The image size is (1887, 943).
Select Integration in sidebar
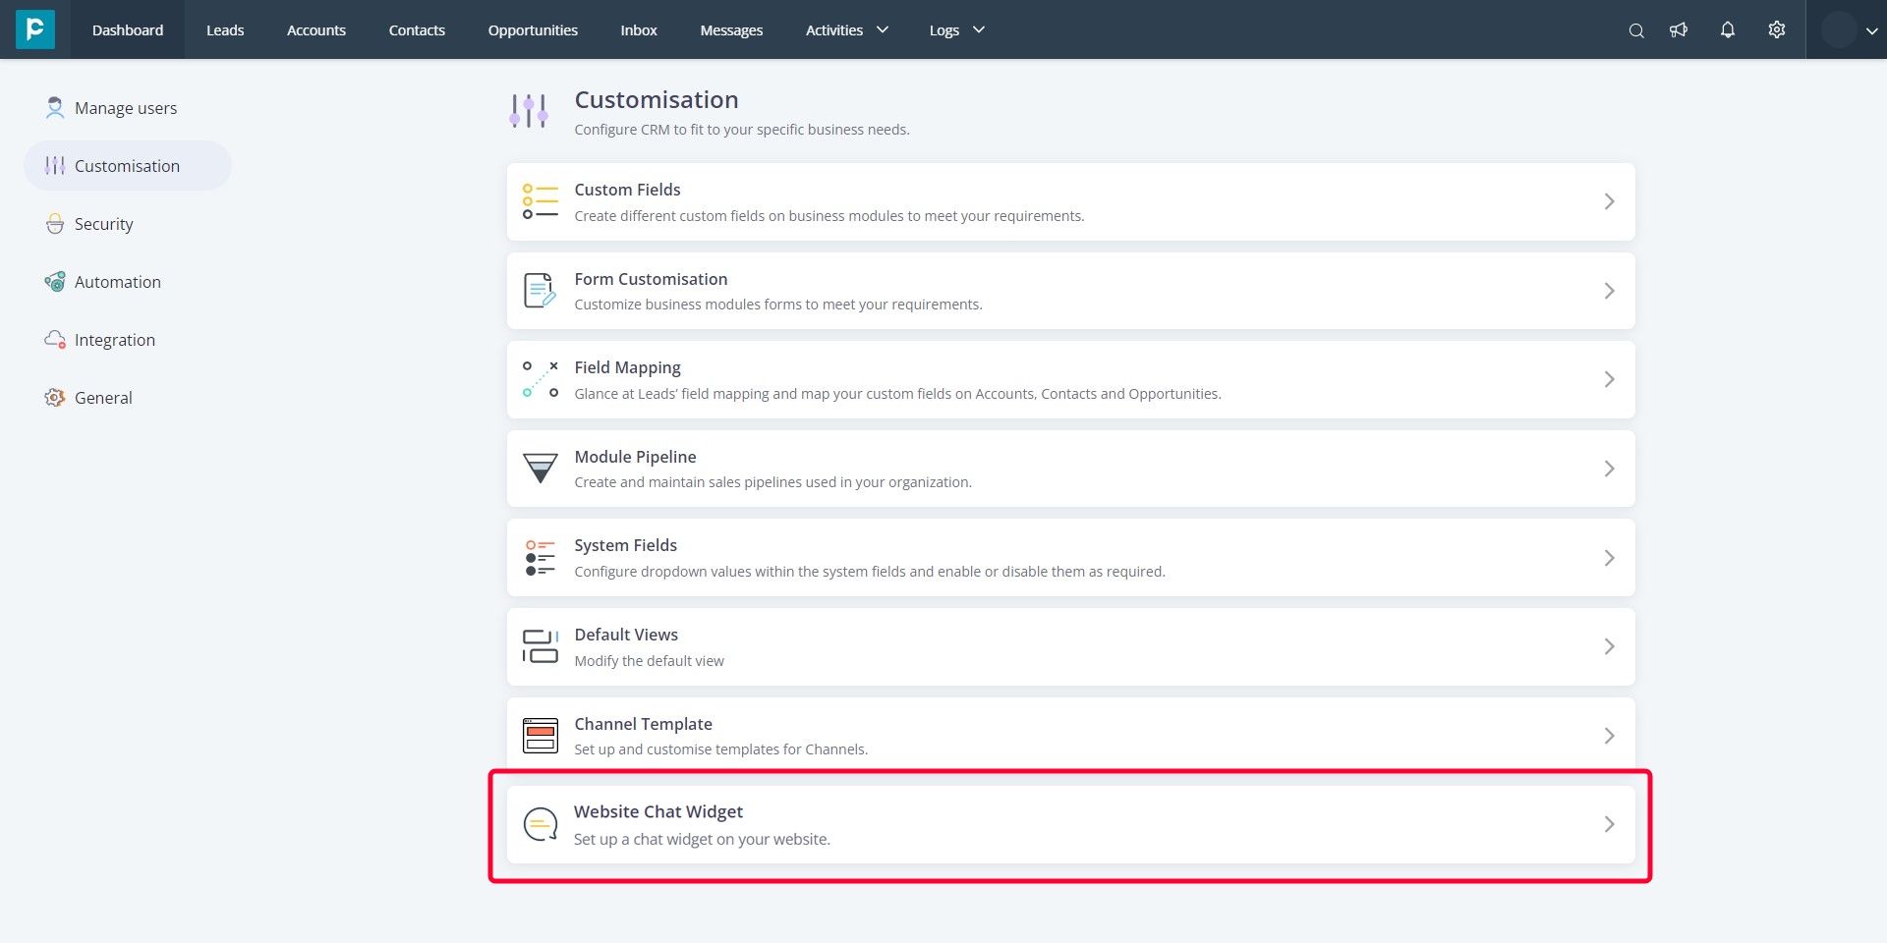[128, 340]
